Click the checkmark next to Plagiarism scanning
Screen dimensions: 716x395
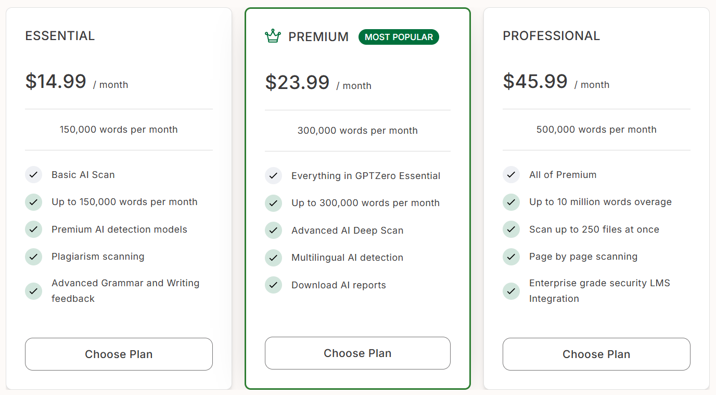click(33, 257)
